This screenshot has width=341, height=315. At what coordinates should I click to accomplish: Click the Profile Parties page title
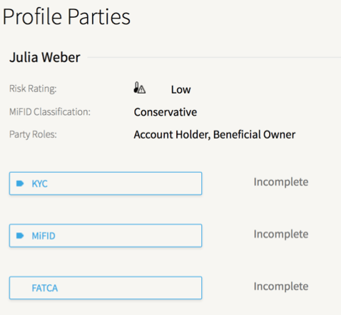66,16
